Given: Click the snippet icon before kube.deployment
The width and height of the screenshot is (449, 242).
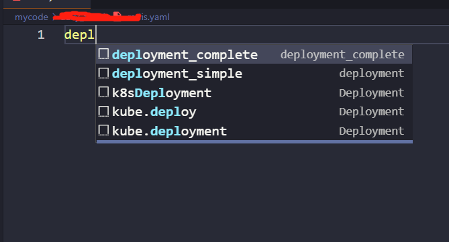Looking at the screenshot, I should tap(103, 131).
